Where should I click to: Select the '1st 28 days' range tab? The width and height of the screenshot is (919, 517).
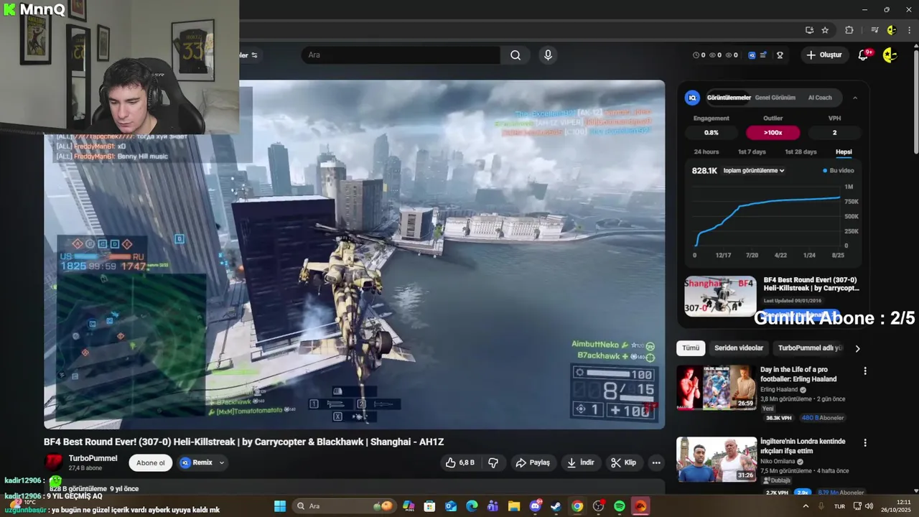click(x=801, y=152)
